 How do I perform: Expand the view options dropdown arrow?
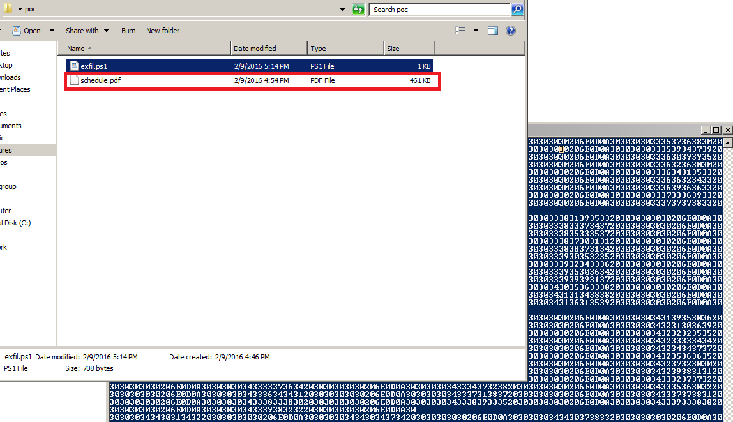[476, 31]
